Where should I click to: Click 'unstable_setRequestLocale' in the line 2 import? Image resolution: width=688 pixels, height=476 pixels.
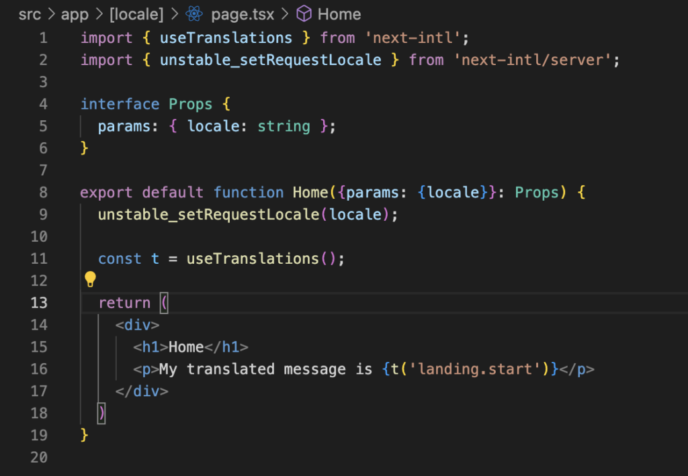point(270,60)
